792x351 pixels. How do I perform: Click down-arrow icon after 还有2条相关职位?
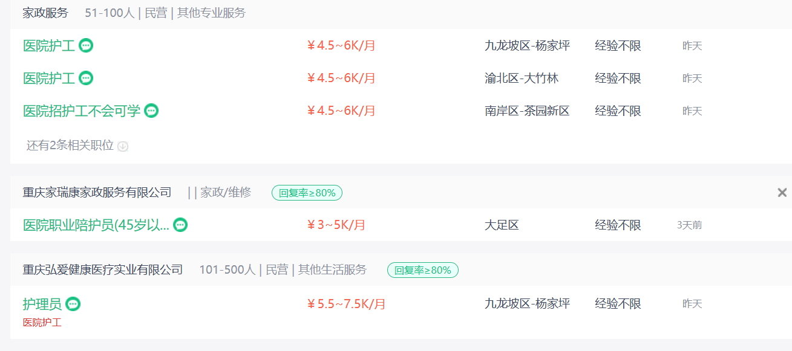pos(123,146)
